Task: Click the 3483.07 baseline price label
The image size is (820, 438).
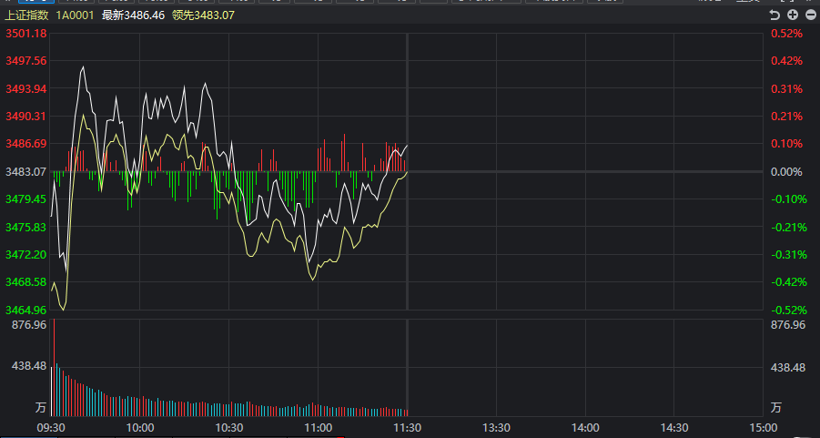Action: (26, 171)
